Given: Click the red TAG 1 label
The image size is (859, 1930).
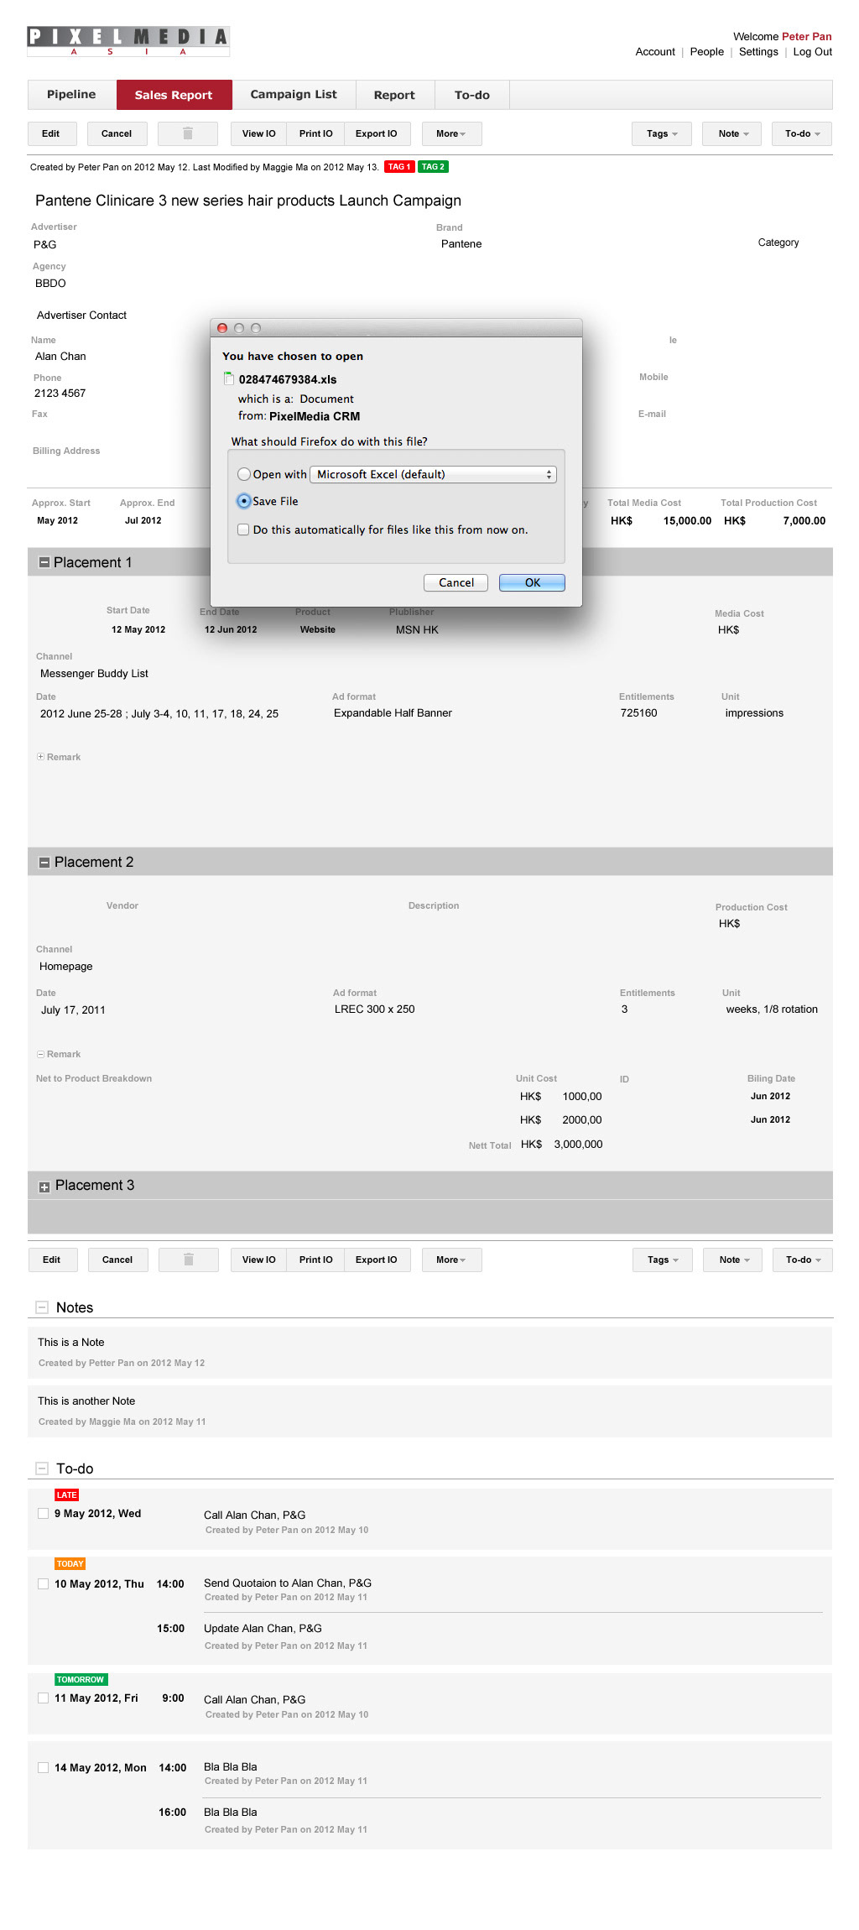Looking at the screenshot, I should point(399,167).
